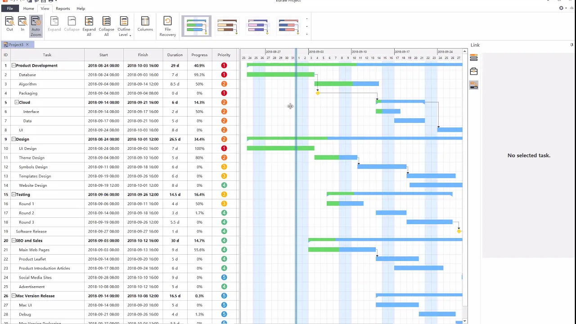Click the Duration column header
The width and height of the screenshot is (576, 324).
click(175, 55)
